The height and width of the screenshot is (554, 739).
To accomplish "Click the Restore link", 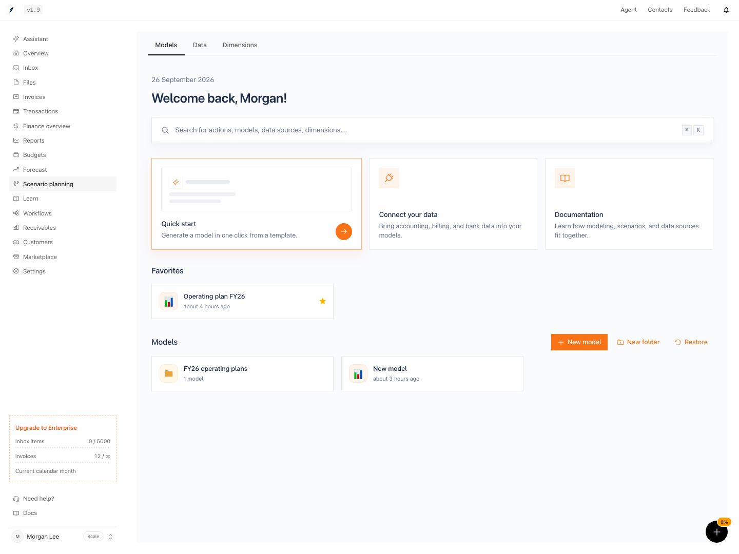I will point(691,342).
